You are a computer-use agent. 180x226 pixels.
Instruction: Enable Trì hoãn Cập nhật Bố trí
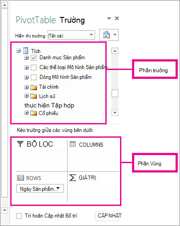tap(19, 216)
